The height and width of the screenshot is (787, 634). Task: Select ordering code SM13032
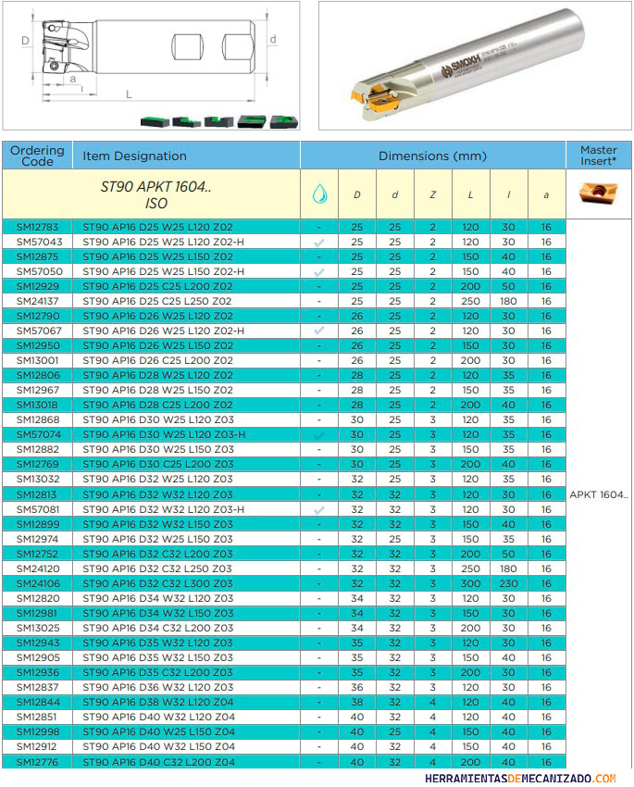pyautogui.click(x=38, y=479)
